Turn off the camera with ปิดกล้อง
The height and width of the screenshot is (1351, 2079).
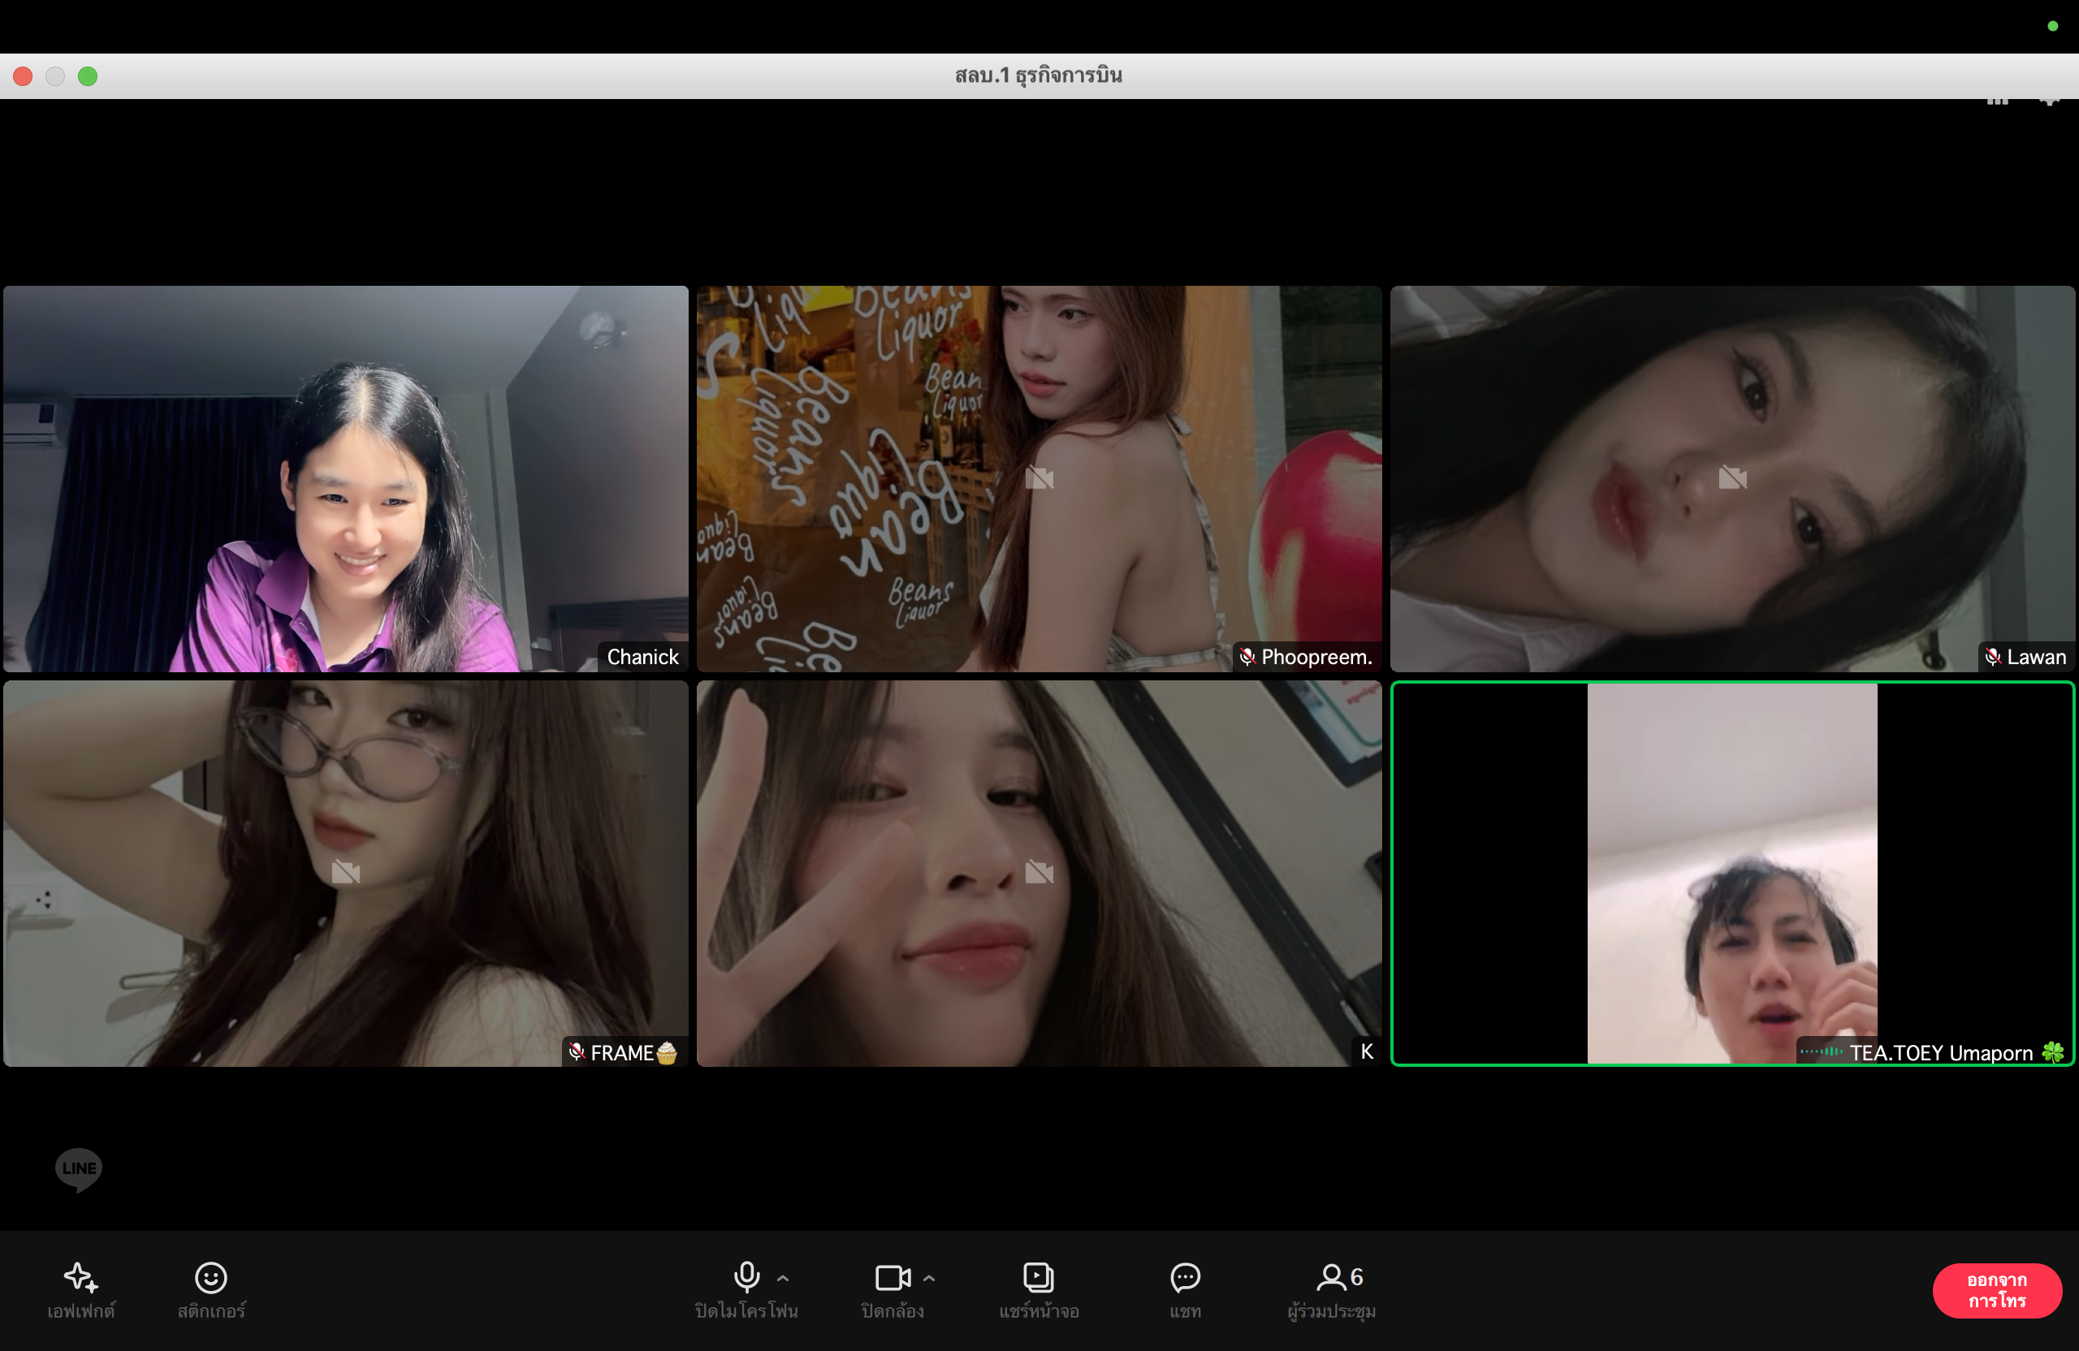click(x=892, y=1290)
